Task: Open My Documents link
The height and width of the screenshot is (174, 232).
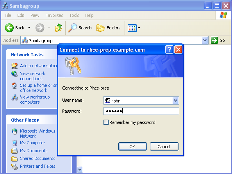Action: [34, 151]
